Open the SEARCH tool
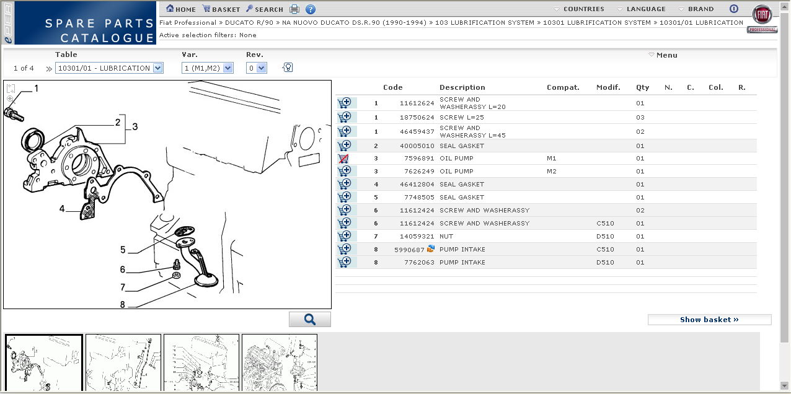The width and height of the screenshot is (791, 394). pyautogui.click(x=265, y=9)
